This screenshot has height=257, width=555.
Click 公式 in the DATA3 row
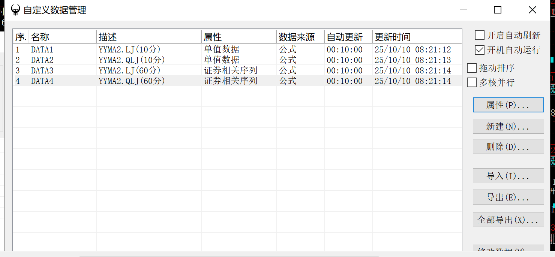tap(288, 70)
